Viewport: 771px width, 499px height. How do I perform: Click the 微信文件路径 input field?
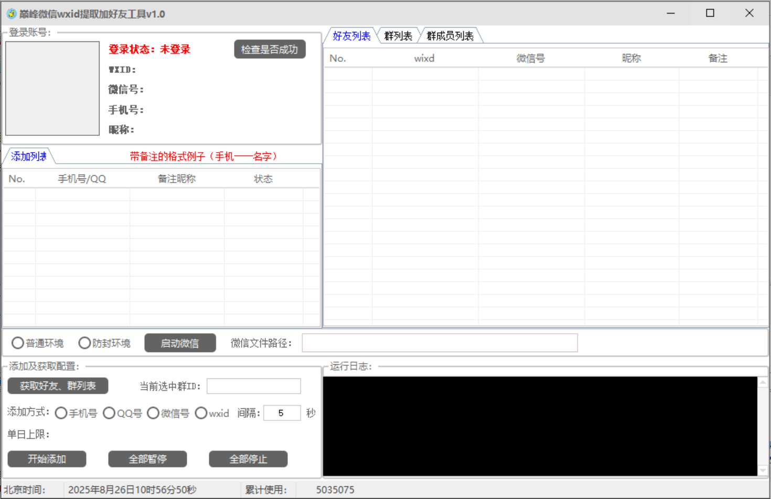pyautogui.click(x=440, y=343)
